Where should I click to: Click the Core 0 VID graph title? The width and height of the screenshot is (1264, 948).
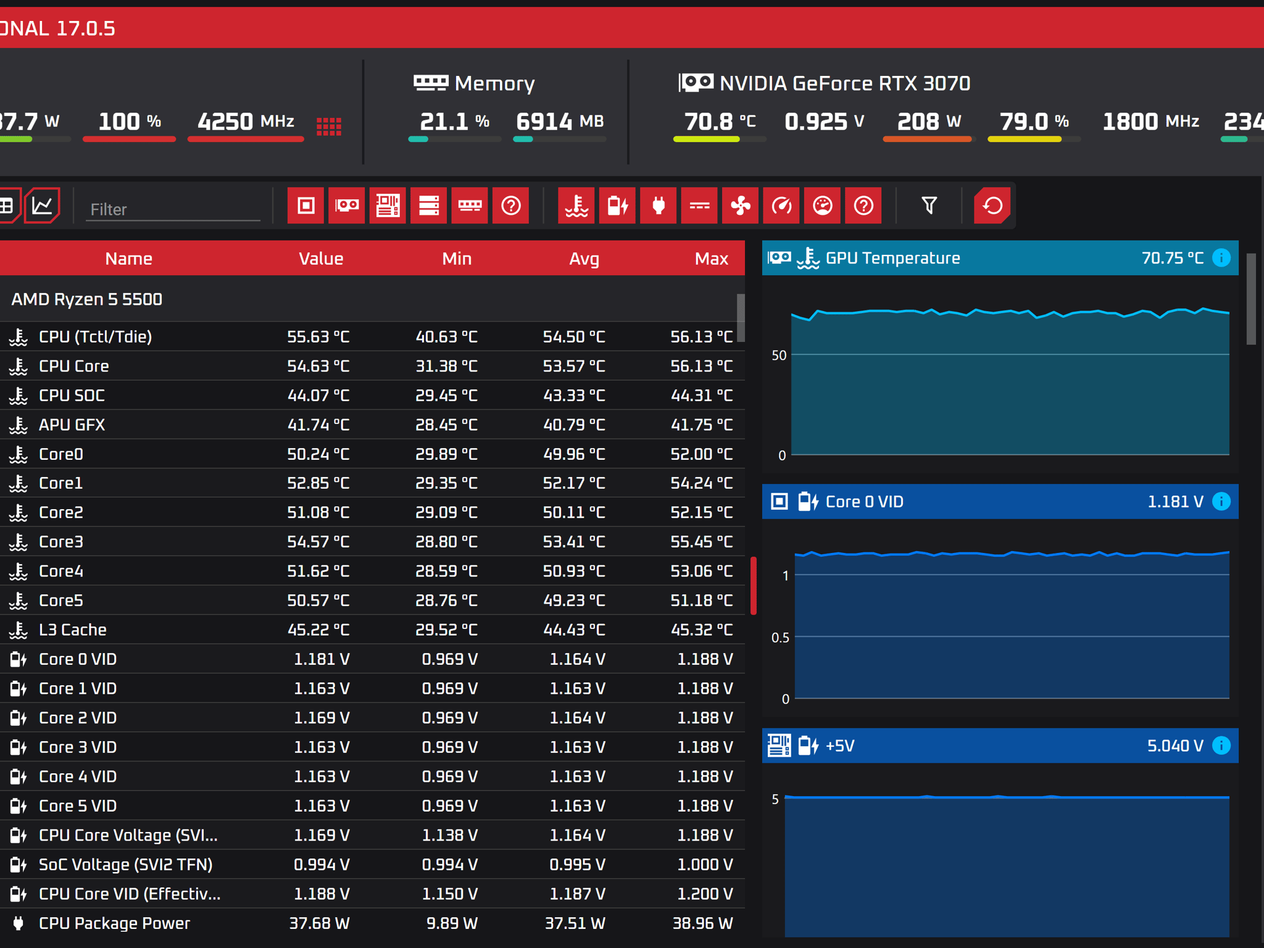(x=864, y=502)
